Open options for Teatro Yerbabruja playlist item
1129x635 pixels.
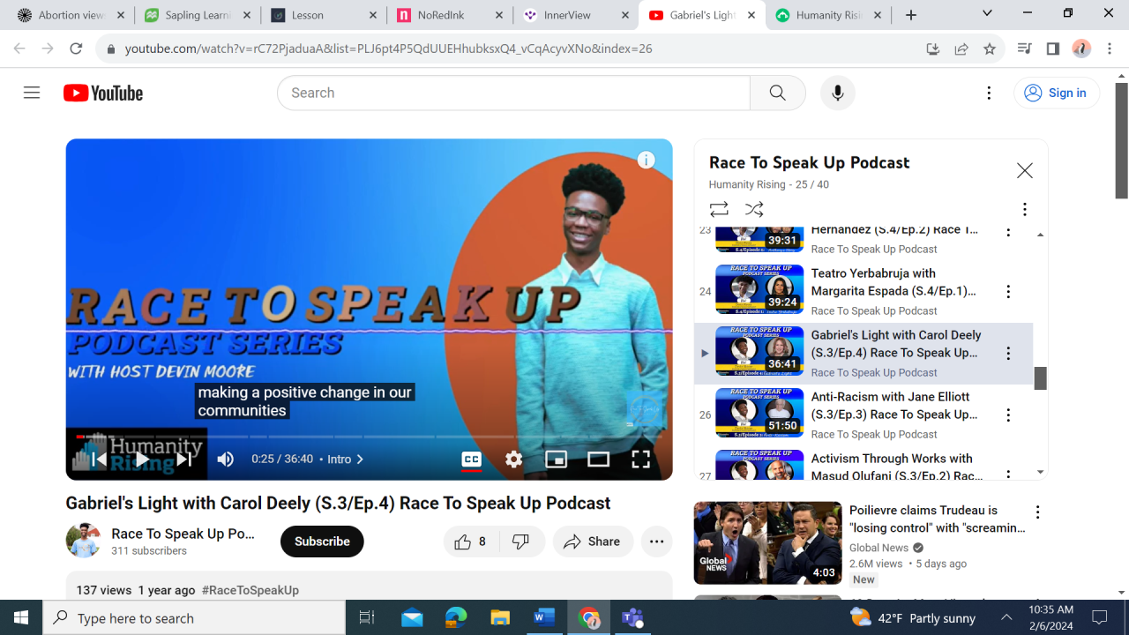click(1008, 292)
